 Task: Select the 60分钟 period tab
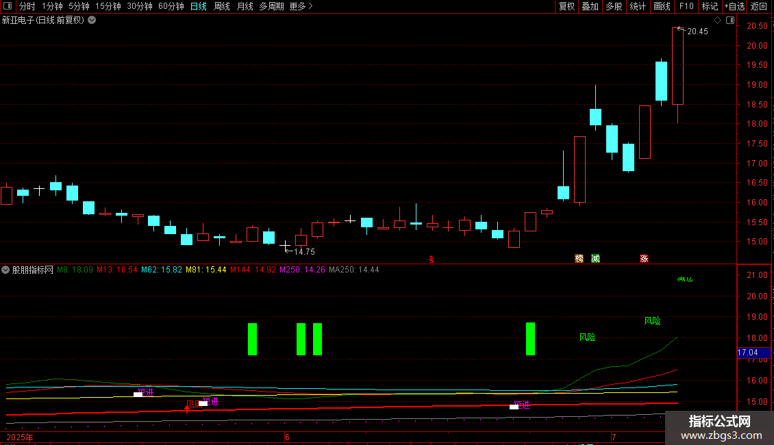point(171,6)
